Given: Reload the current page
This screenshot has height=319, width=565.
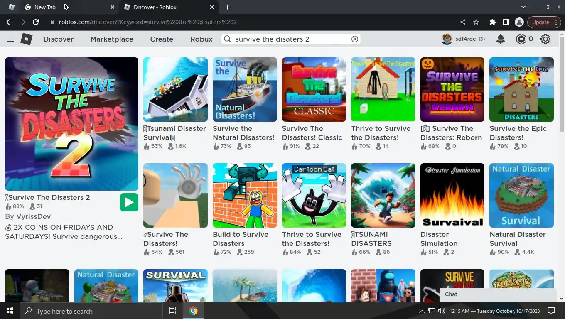Looking at the screenshot, I should [x=36, y=22].
